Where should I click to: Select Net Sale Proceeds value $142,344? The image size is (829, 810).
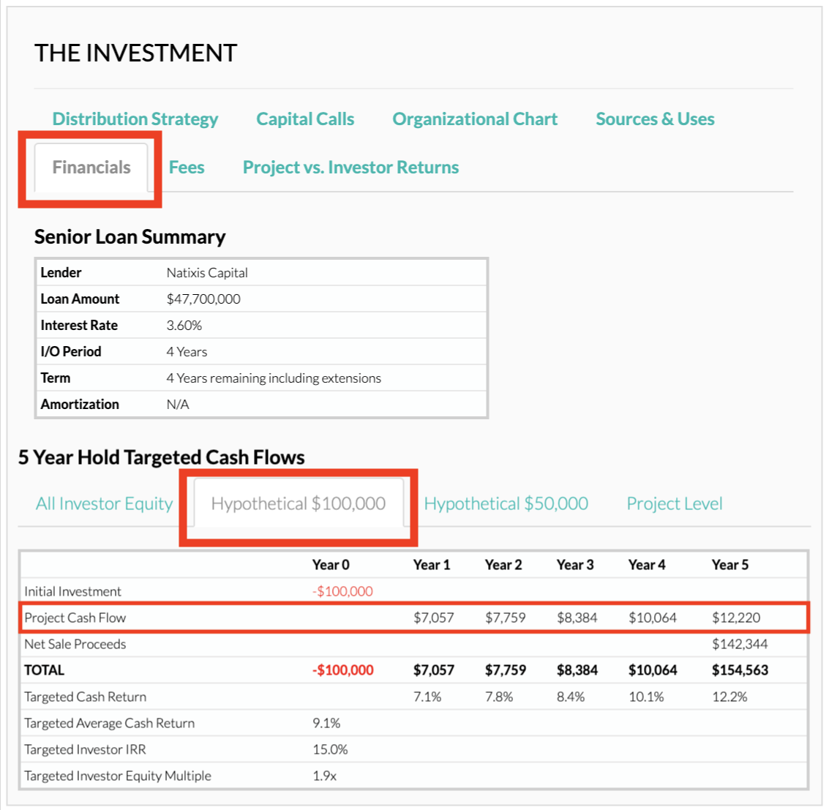(x=740, y=644)
